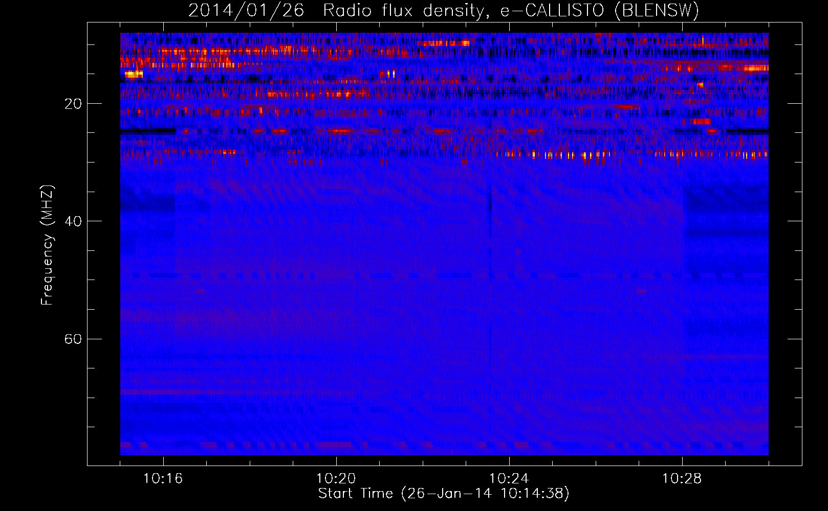Select the 'Frequency (MHZ)' axis label
Viewport: 828px width, 511px height.
pos(47,245)
